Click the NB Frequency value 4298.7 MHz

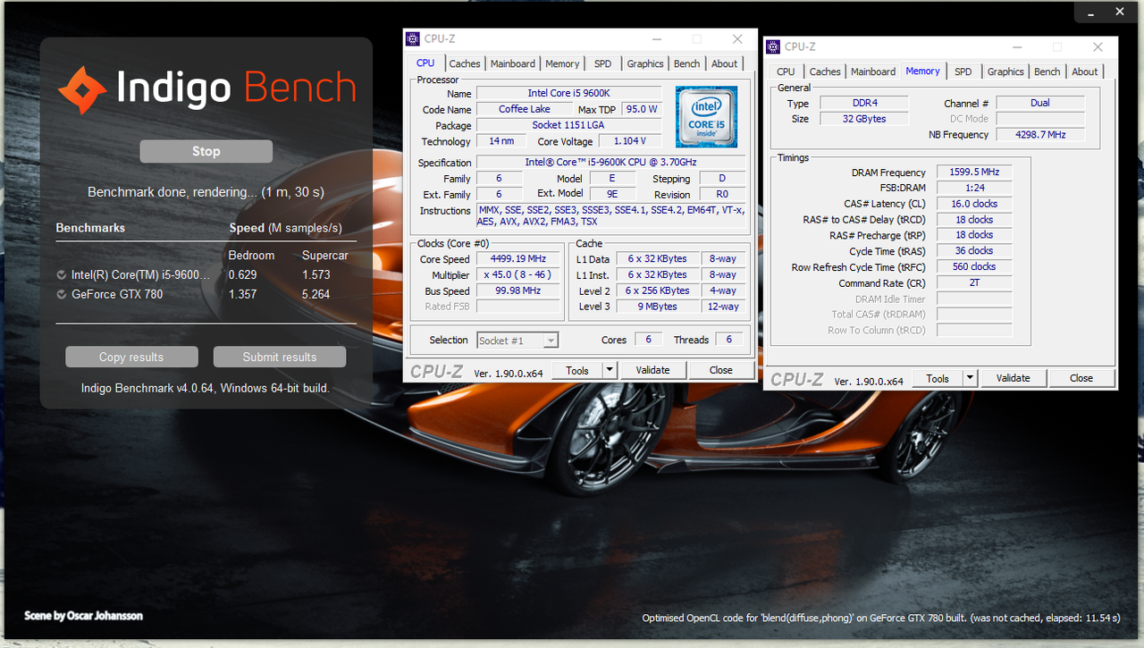1040,135
